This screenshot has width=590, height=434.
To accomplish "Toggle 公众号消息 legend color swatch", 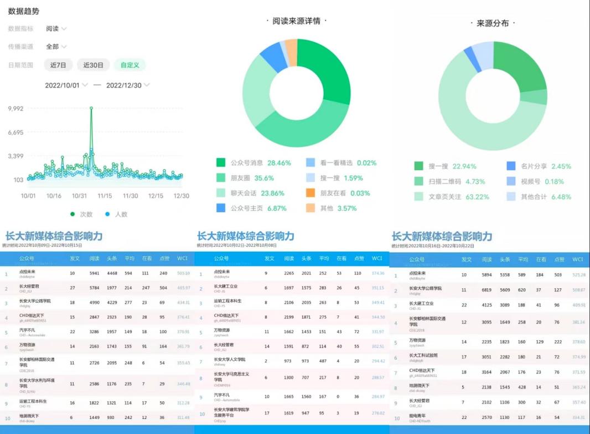I will pos(221,163).
